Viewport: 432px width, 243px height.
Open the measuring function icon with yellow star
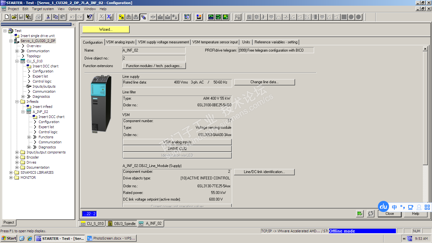[225, 17]
